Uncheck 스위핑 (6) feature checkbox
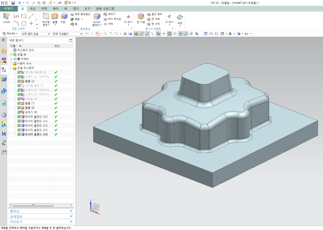 click(19, 99)
